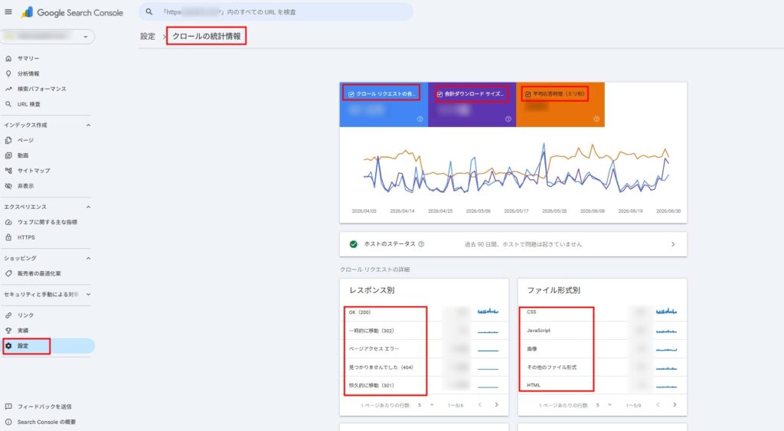Click help icon on blue crawl requests card

420,119
